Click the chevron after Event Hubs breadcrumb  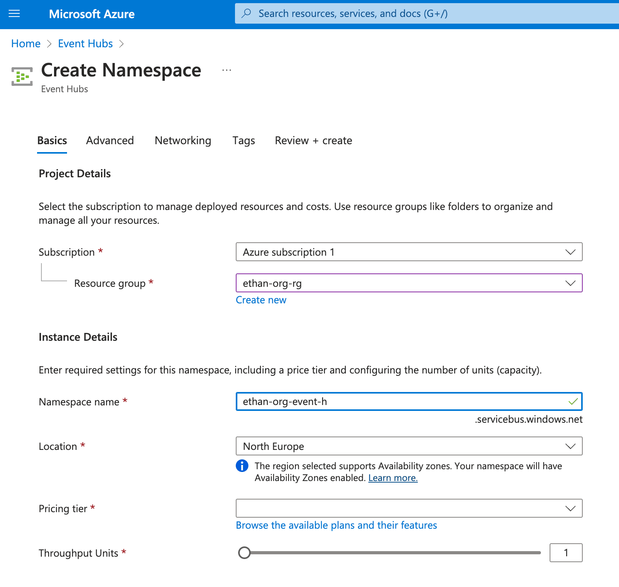[121, 44]
